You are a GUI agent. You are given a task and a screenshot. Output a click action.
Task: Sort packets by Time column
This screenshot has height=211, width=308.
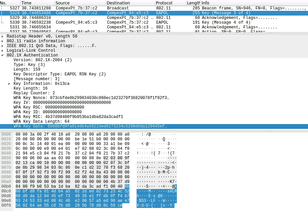coord(38,3)
